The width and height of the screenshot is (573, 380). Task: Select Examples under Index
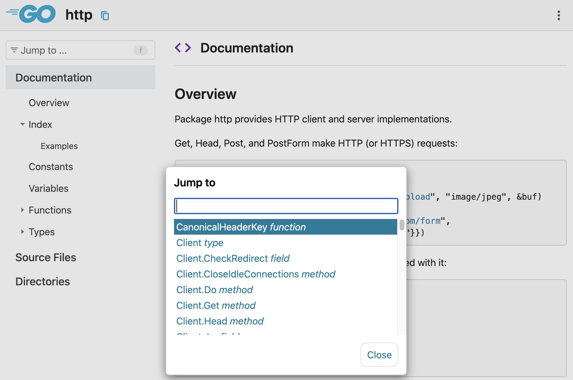[59, 146]
